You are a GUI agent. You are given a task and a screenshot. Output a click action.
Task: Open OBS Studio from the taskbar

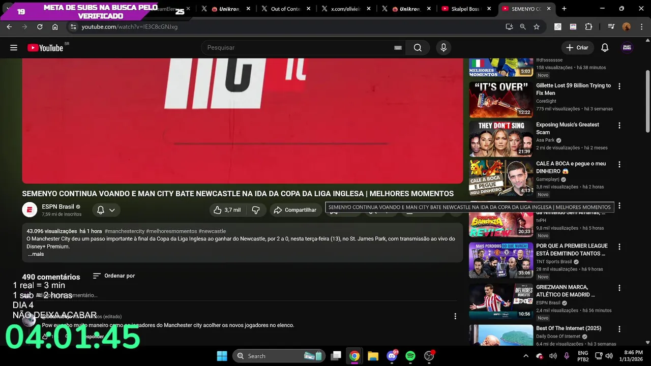click(429, 356)
